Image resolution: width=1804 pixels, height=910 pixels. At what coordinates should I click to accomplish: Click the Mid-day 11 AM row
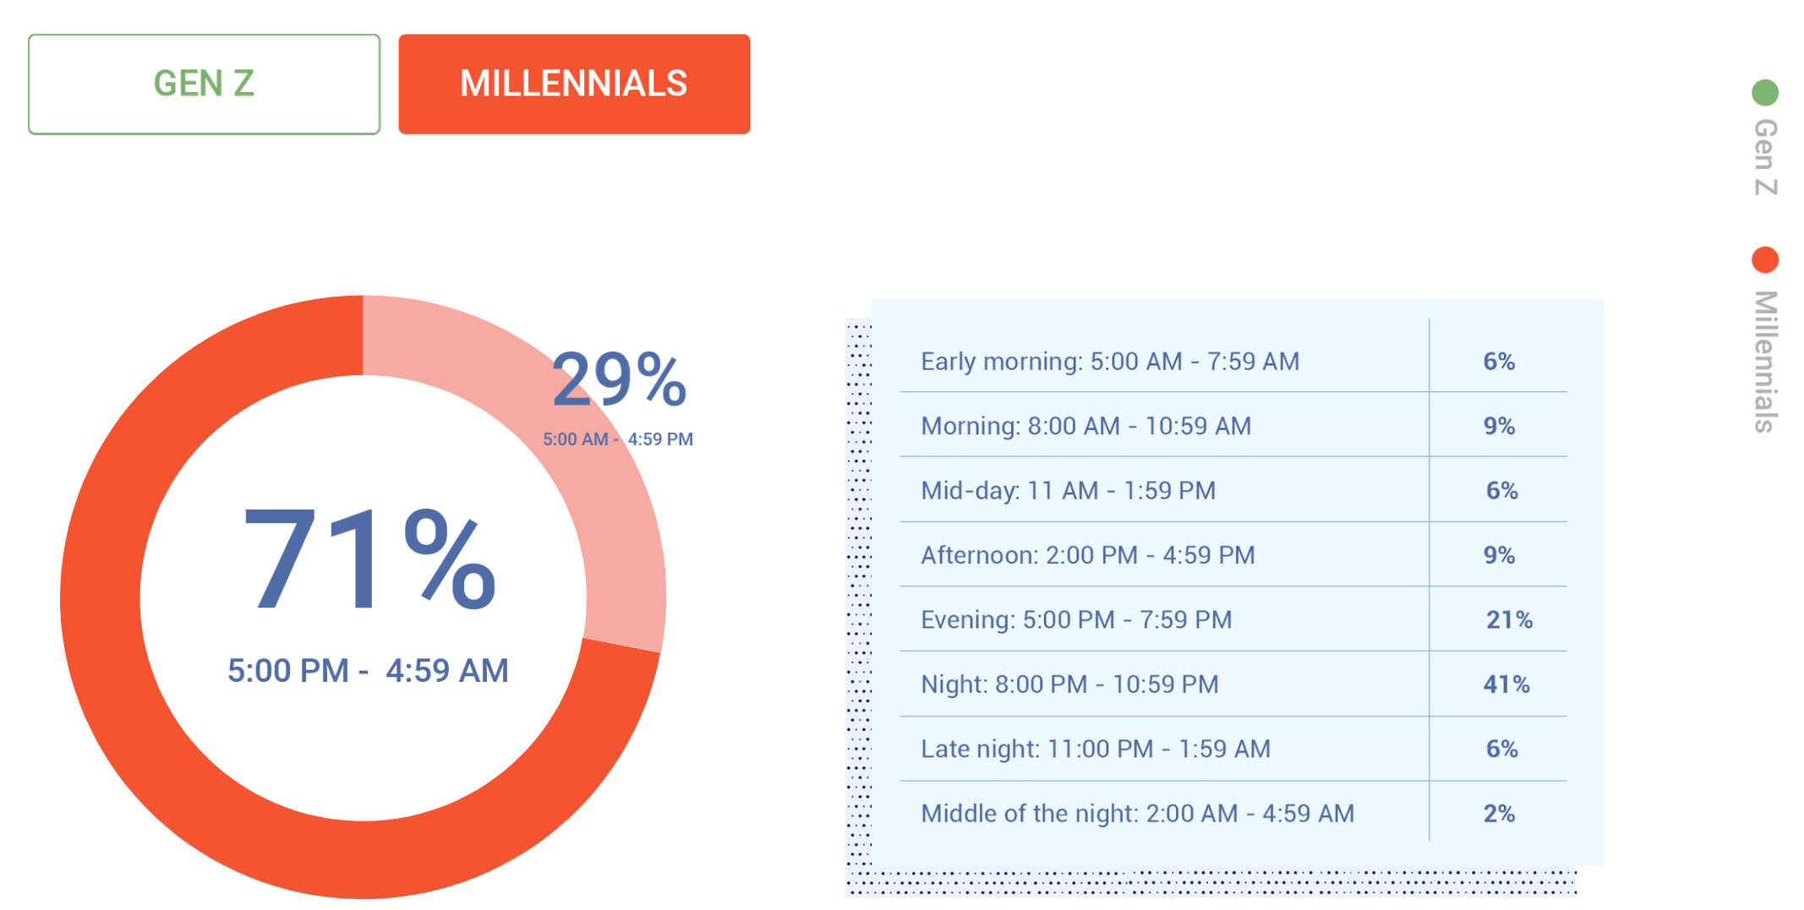(x=1233, y=490)
